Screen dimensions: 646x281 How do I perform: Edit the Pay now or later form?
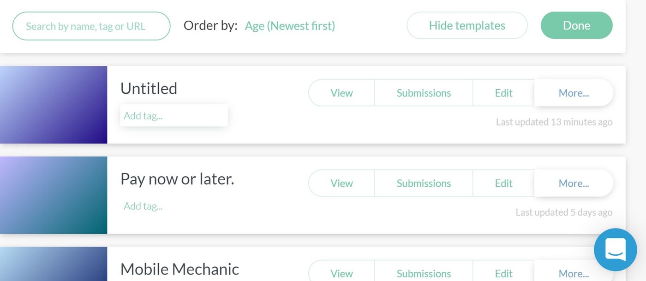tap(503, 183)
